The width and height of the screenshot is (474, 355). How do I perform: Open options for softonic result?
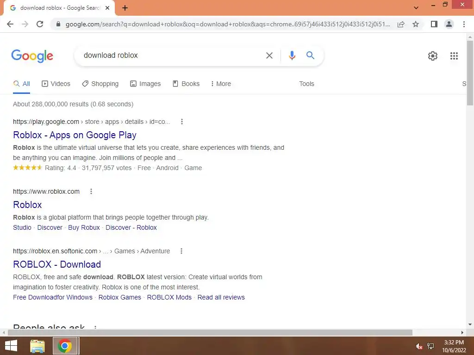[181, 251]
